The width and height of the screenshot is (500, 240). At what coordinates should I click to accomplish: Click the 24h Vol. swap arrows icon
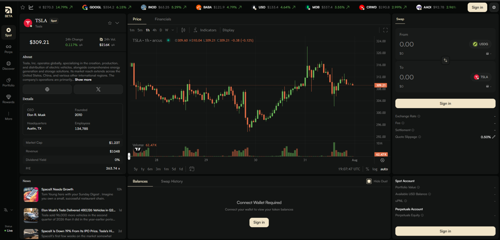tap(113, 45)
